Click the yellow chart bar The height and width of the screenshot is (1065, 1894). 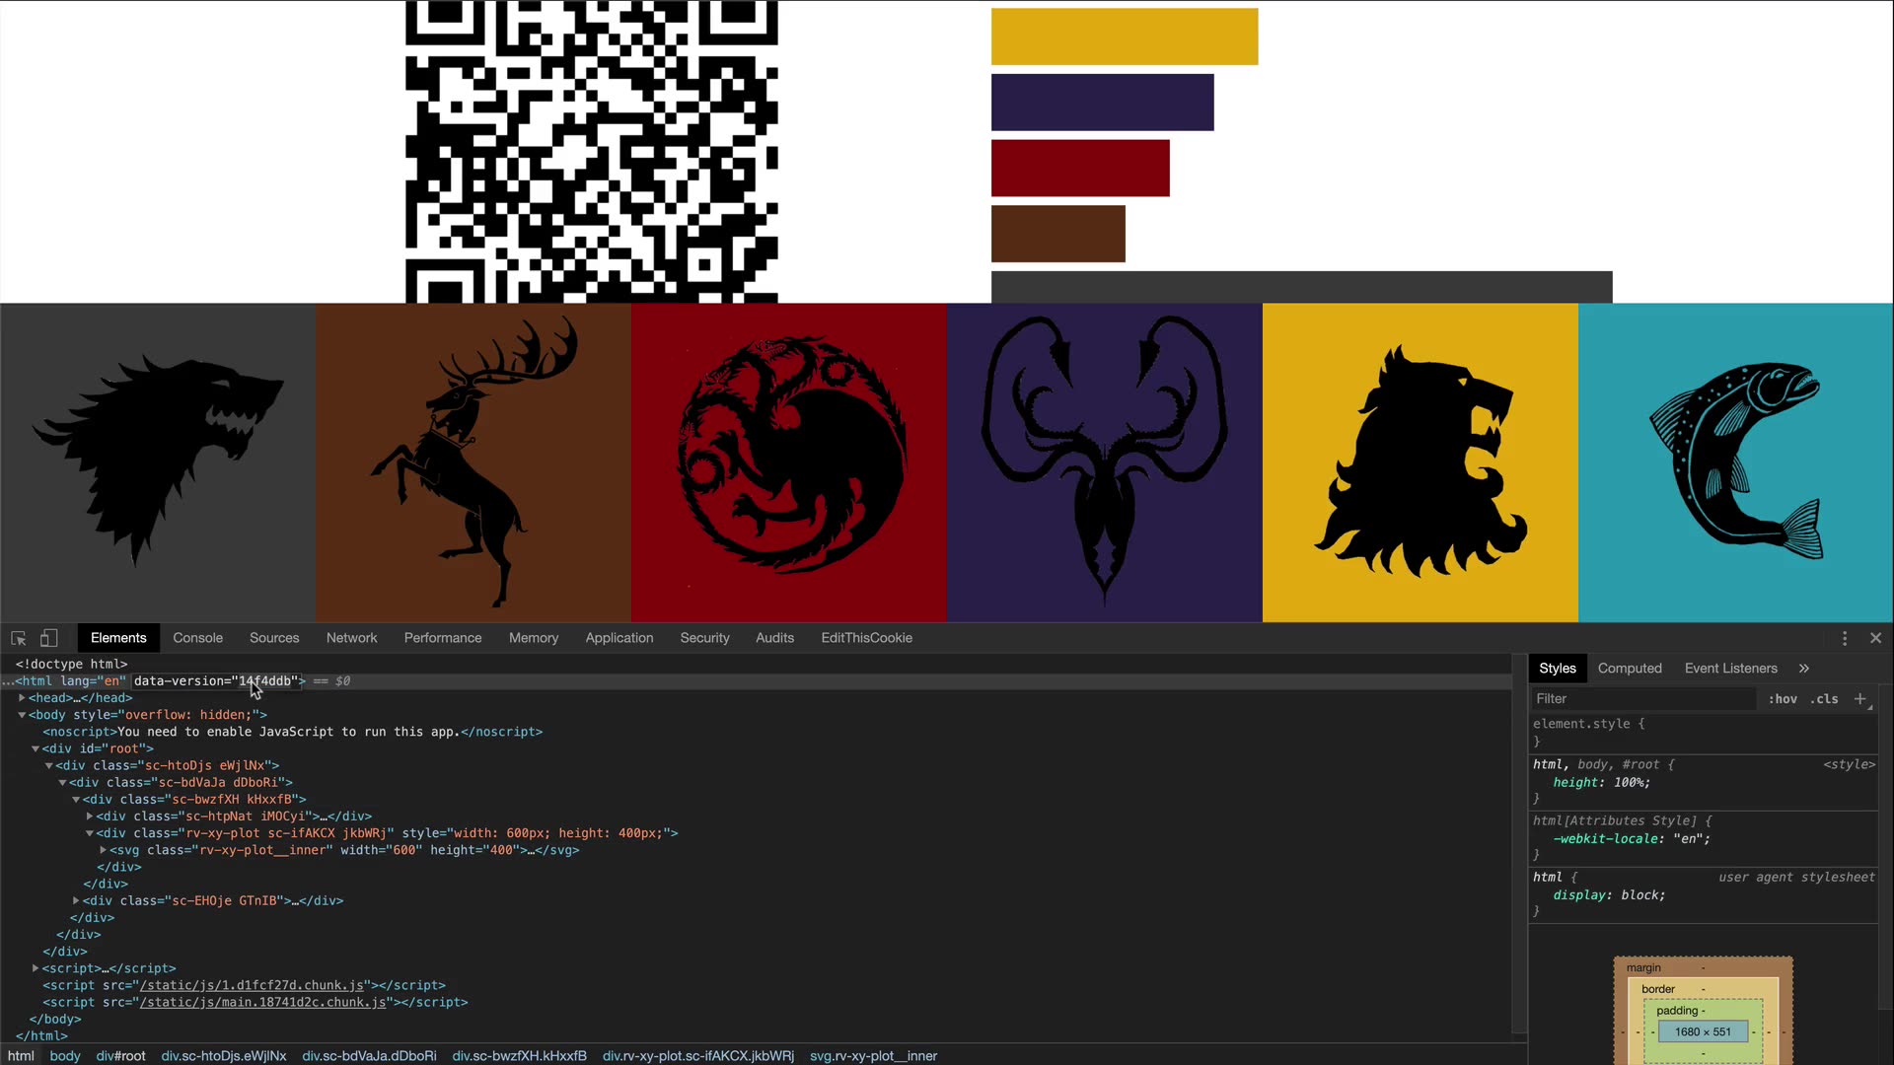(x=1124, y=36)
